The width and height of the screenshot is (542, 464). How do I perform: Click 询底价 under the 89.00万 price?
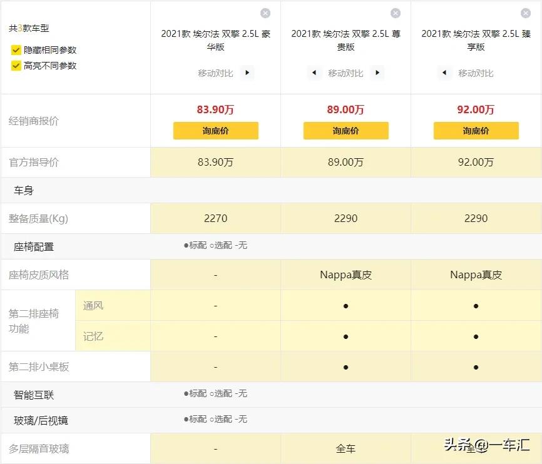click(x=345, y=131)
